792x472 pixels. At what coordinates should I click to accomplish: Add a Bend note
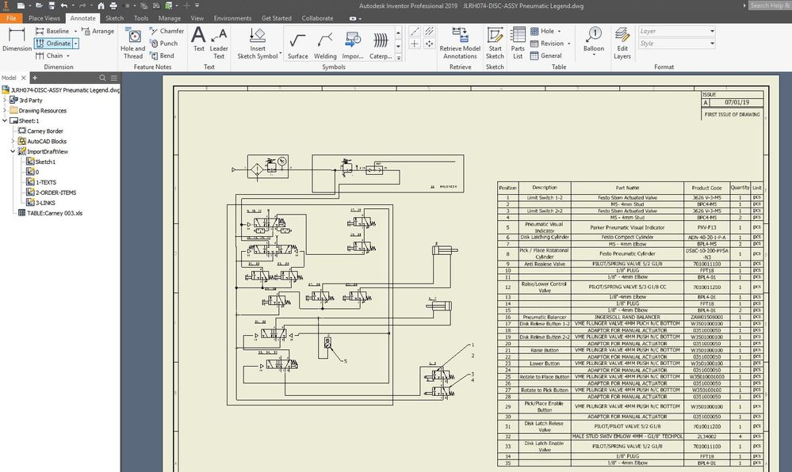(163, 55)
